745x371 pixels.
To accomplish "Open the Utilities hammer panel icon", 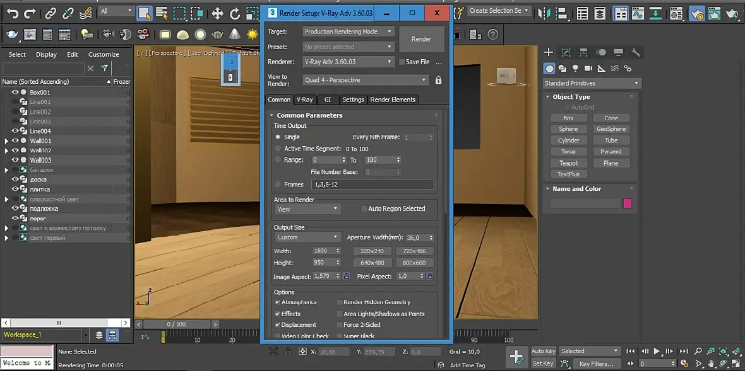I will [636, 52].
